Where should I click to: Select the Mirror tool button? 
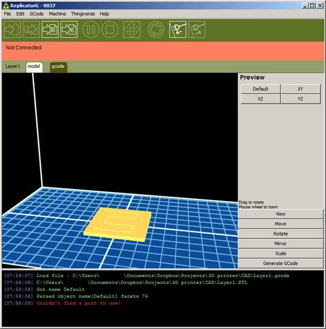click(280, 244)
